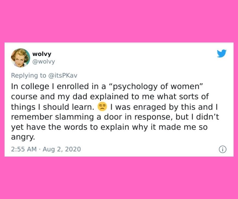Image resolution: width=238 pixels, height=199 pixels.
Task: Click the unamused face emoji in the tweet
Action: pyautogui.click(x=102, y=107)
